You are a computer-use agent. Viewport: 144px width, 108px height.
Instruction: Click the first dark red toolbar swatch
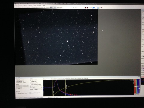86,8
